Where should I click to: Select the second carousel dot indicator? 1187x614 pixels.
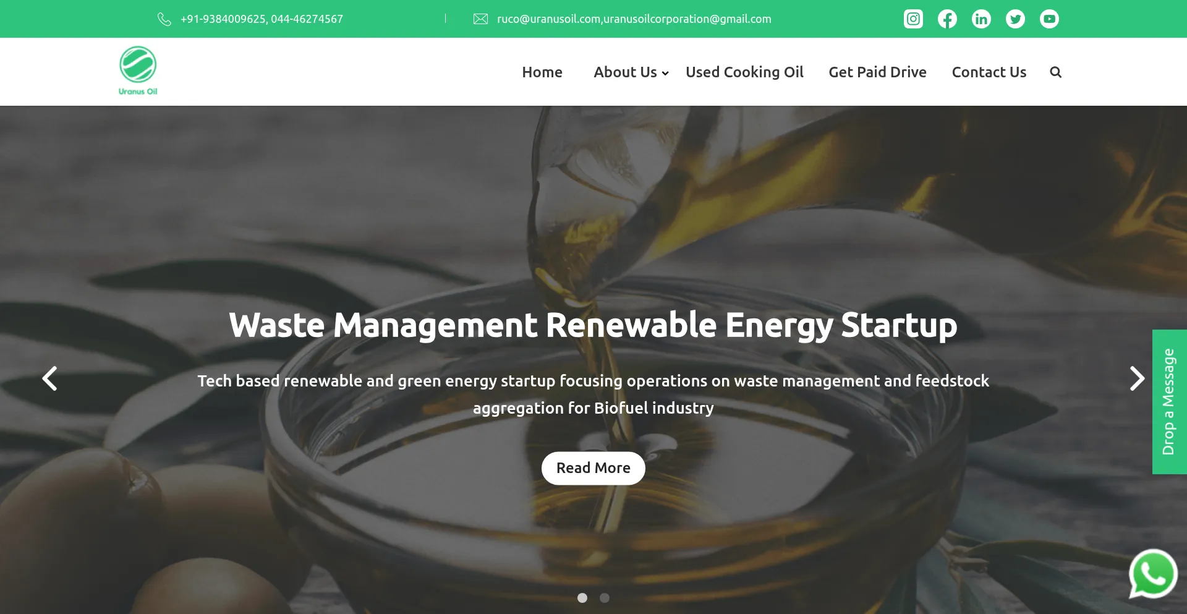[x=605, y=598]
